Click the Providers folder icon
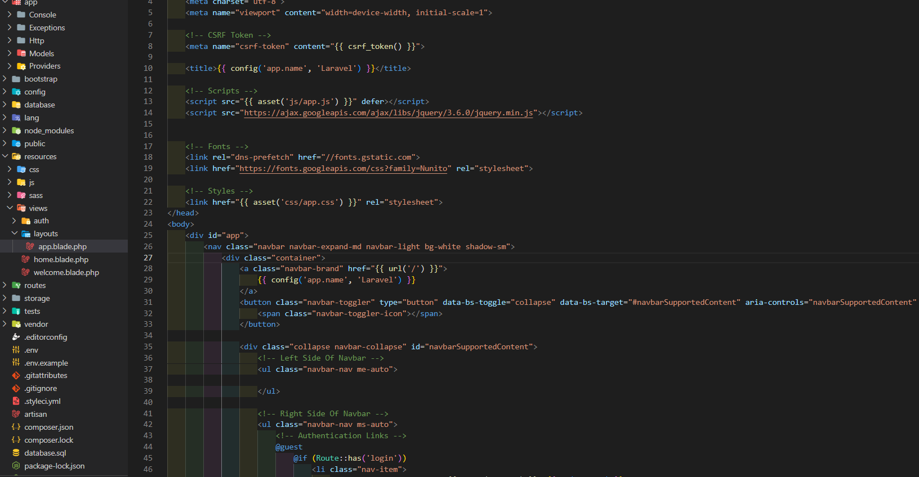Screen dimensions: 919x477 pyautogui.click(x=21, y=66)
